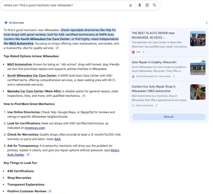Screen dimensions: 213x194
Task: Click the 'Positive Customer Reviews' bullet text
Action: click(x=27, y=191)
